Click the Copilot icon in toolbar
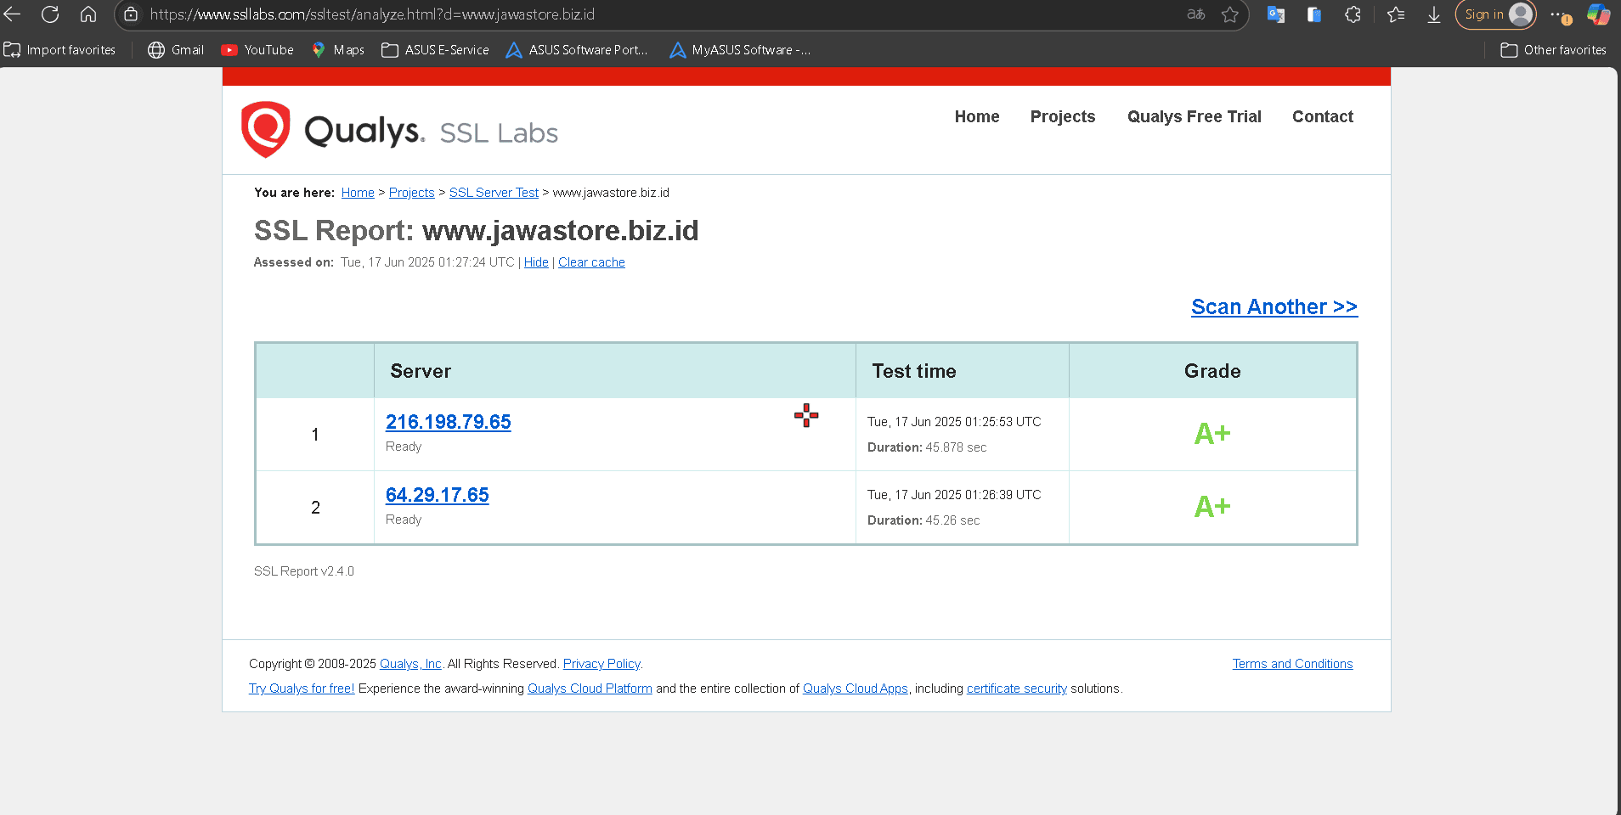Screen dimensions: 1621x815 pyautogui.click(x=1598, y=14)
